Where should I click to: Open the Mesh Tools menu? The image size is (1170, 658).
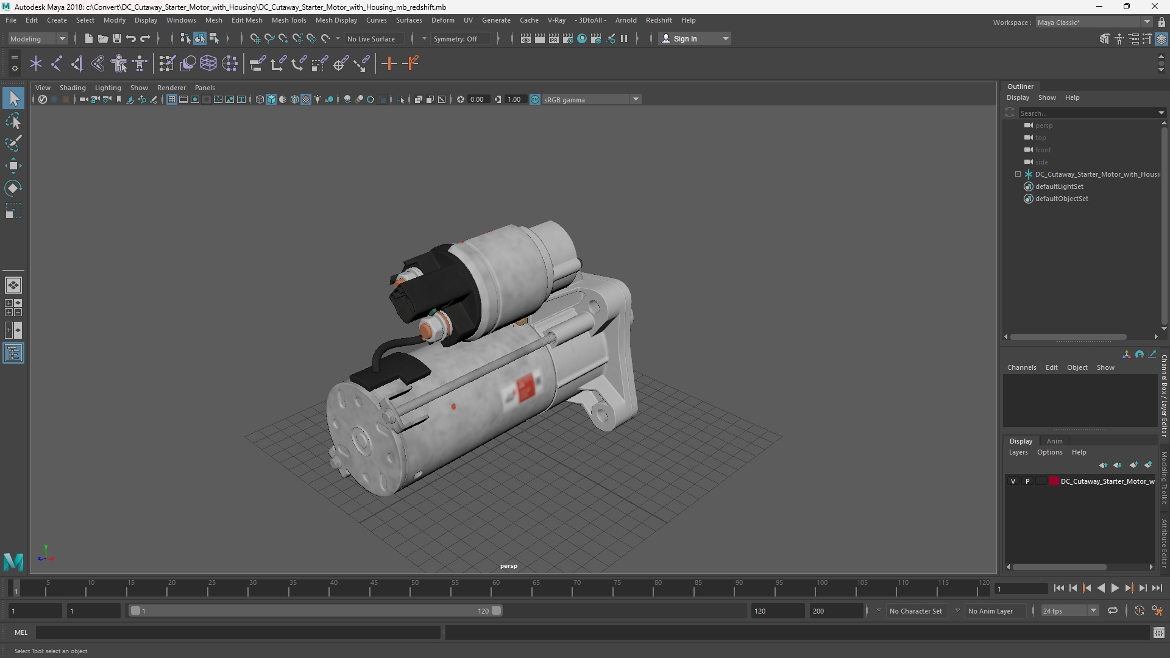(289, 20)
